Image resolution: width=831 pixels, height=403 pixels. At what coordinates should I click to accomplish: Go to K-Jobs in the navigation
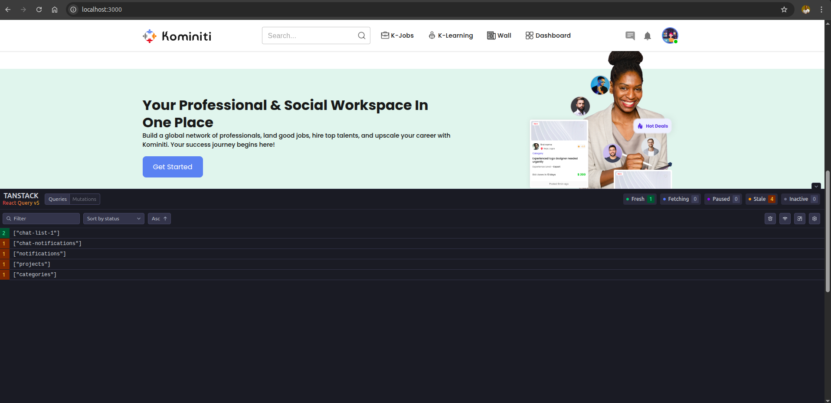click(397, 35)
